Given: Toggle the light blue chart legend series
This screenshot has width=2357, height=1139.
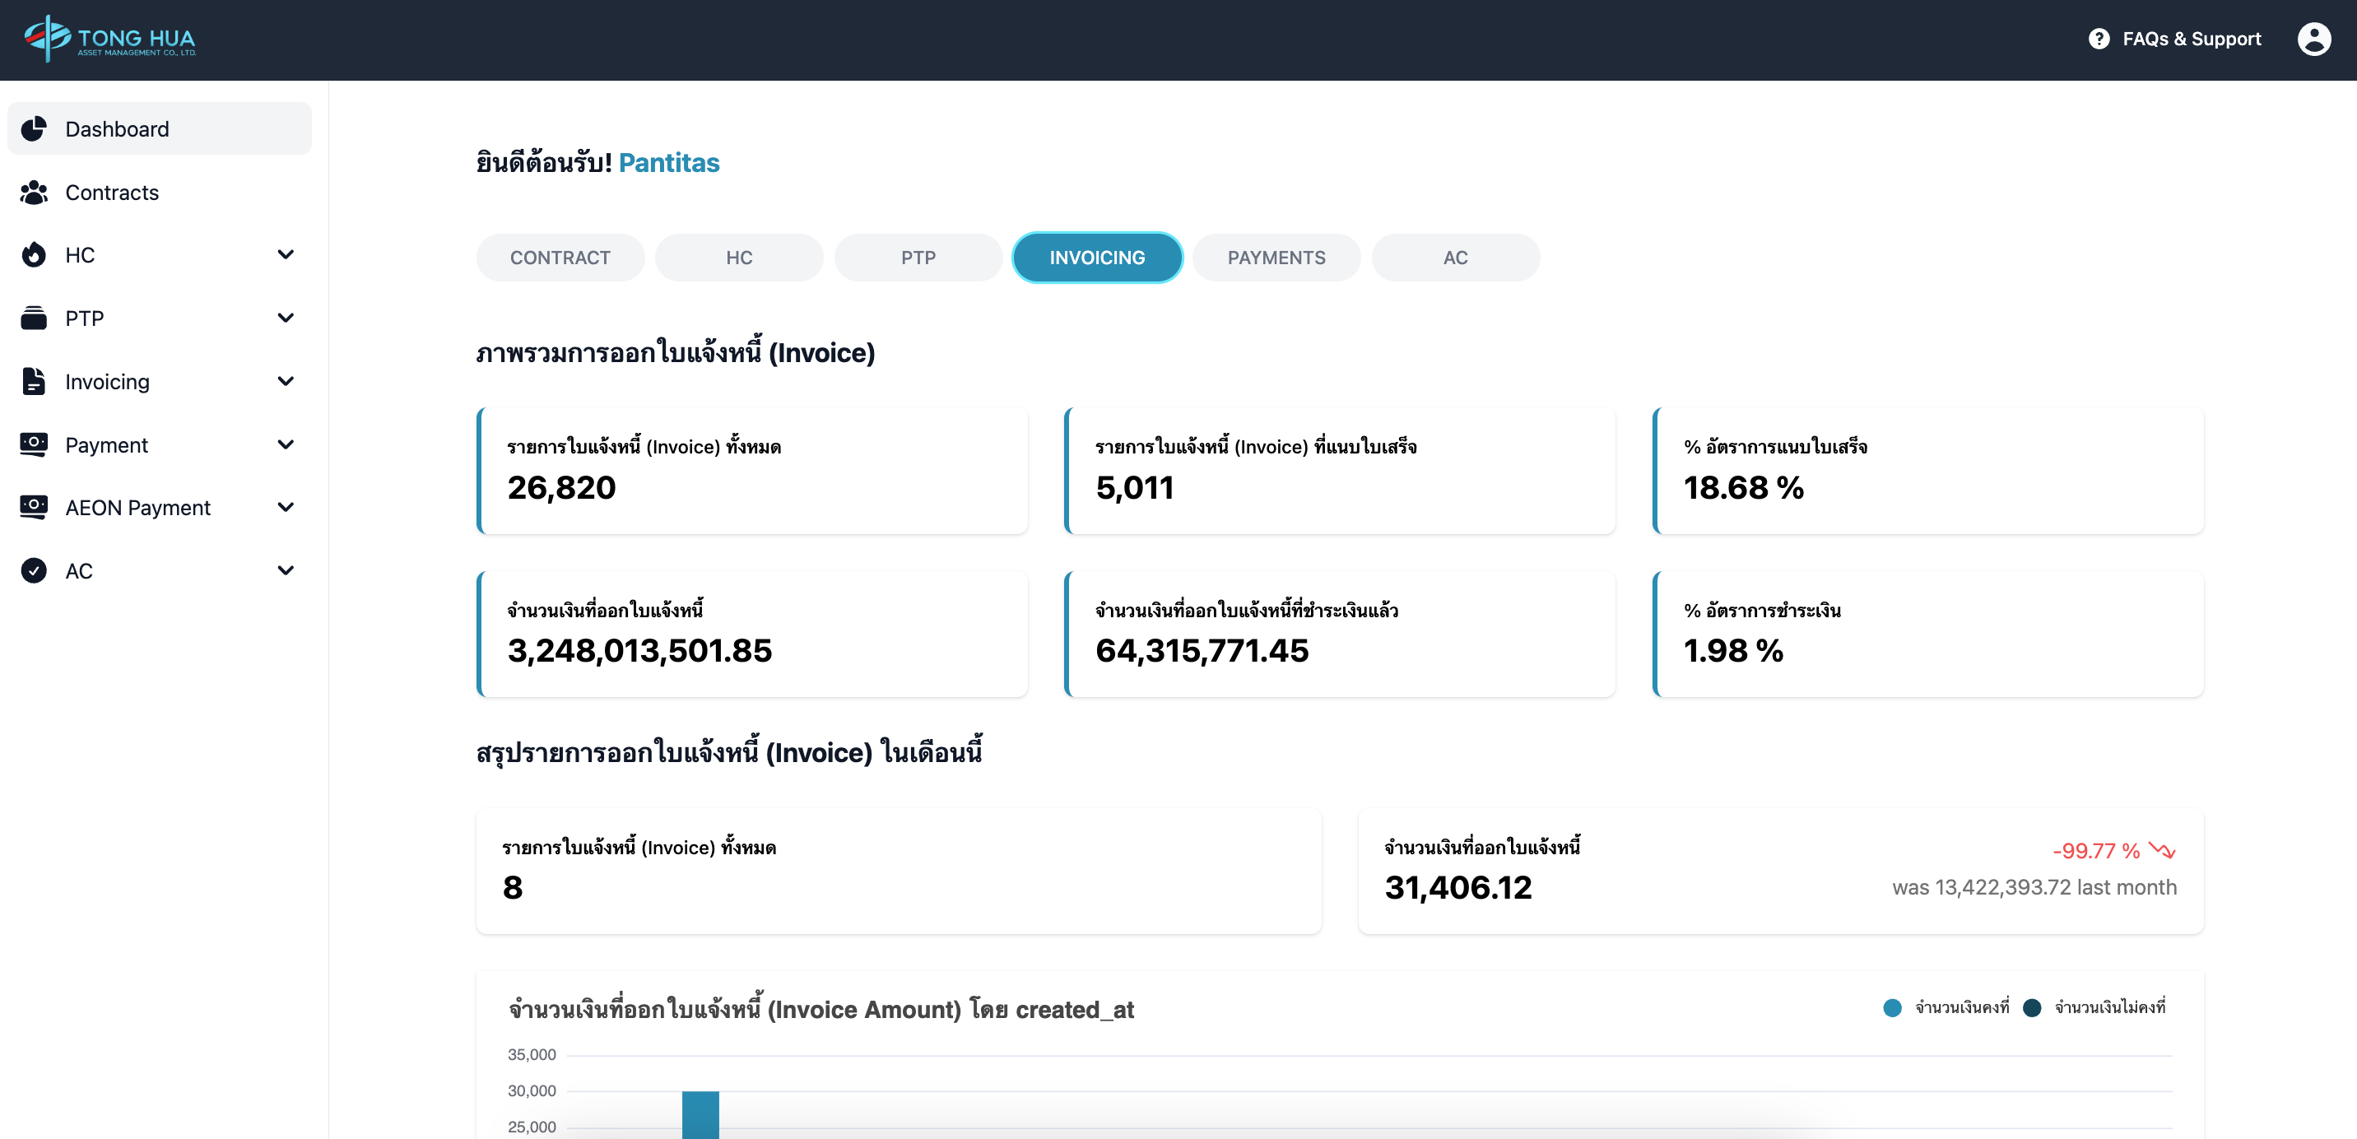Looking at the screenshot, I should pyautogui.click(x=1893, y=1007).
